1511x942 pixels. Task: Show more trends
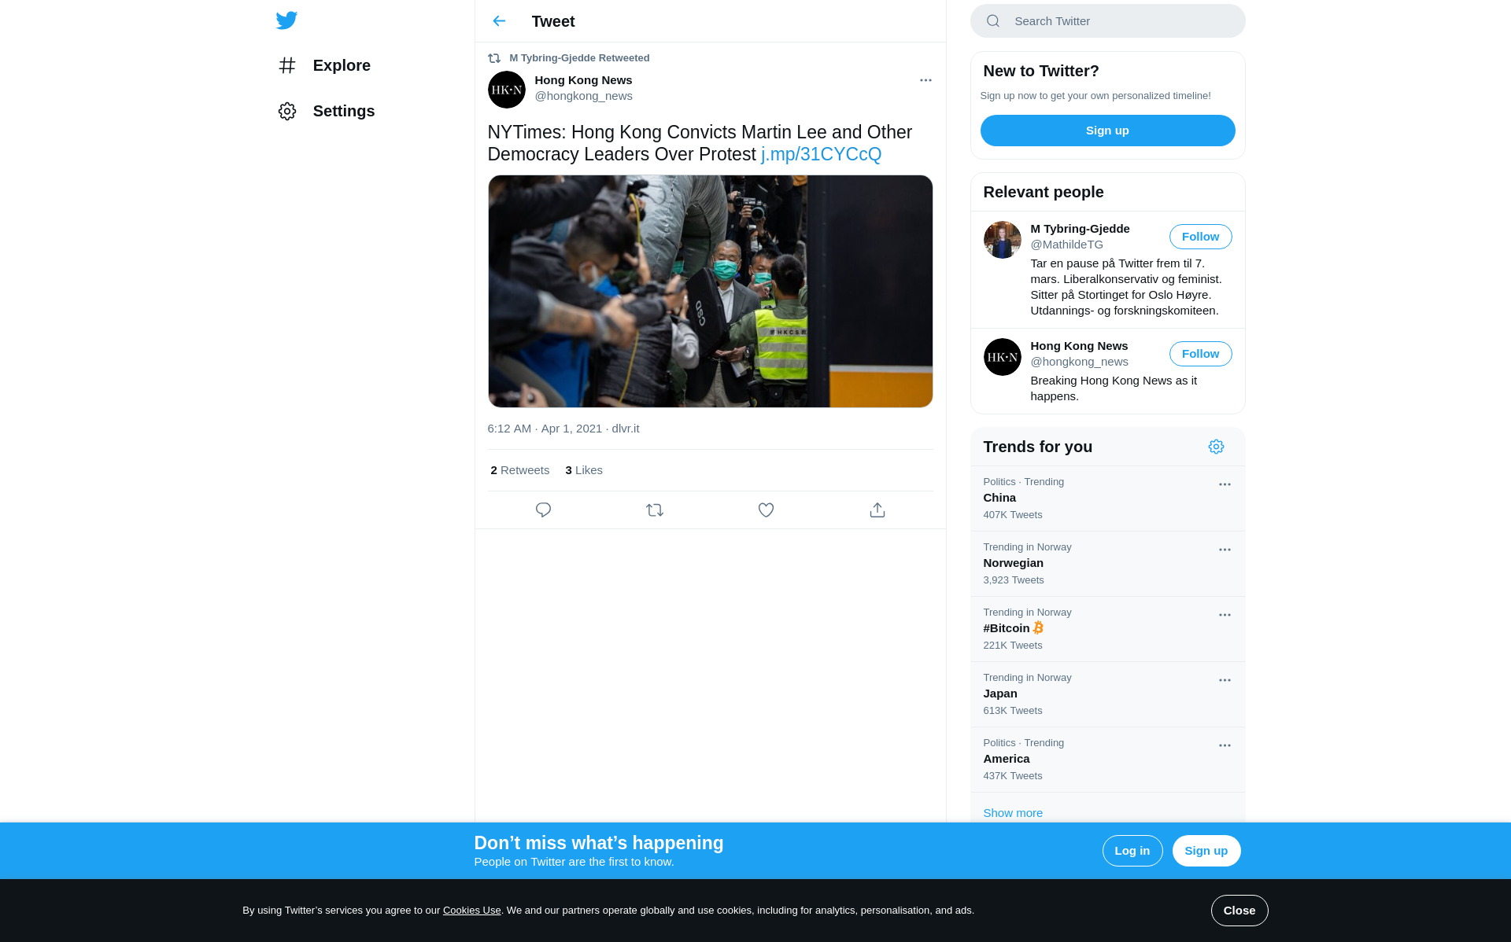pos(1012,813)
